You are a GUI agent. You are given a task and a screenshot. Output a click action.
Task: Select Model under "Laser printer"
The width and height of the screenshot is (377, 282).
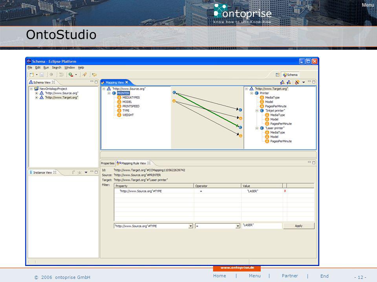pos(274,137)
